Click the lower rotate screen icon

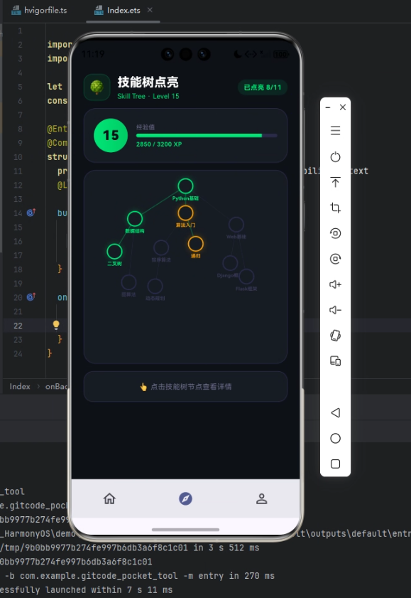click(x=335, y=259)
